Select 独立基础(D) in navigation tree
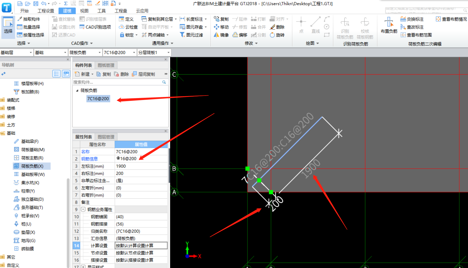This screenshot has height=268, width=468. coord(32,199)
